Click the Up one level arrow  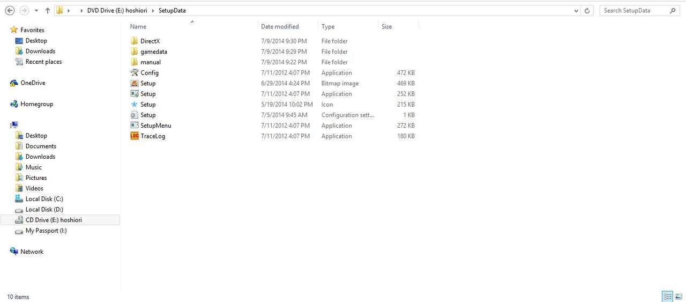pyautogui.click(x=48, y=11)
